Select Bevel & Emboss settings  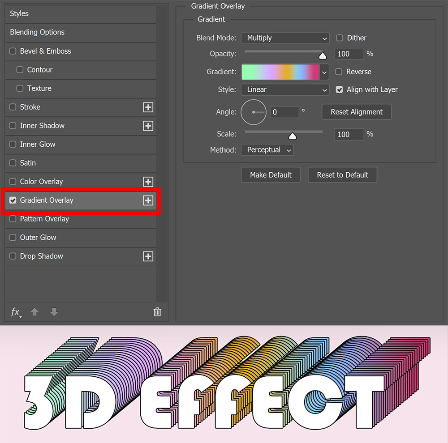tap(81, 51)
